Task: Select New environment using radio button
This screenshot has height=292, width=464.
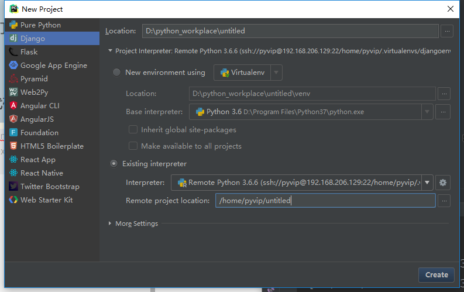Action: 116,73
